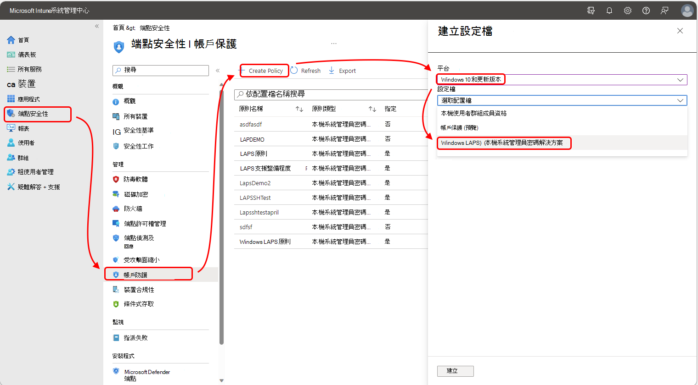Open the feedback icon in top bar
Screen dimensions: 698x385
point(664,11)
